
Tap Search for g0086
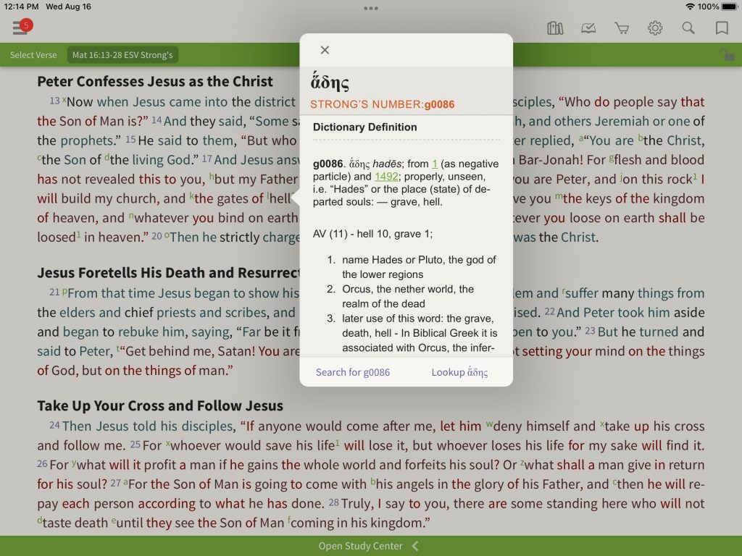(x=353, y=372)
